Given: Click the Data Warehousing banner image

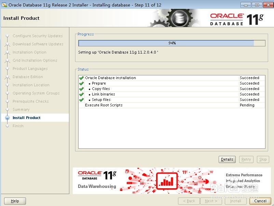Looking at the screenshot, I should coord(172,181).
